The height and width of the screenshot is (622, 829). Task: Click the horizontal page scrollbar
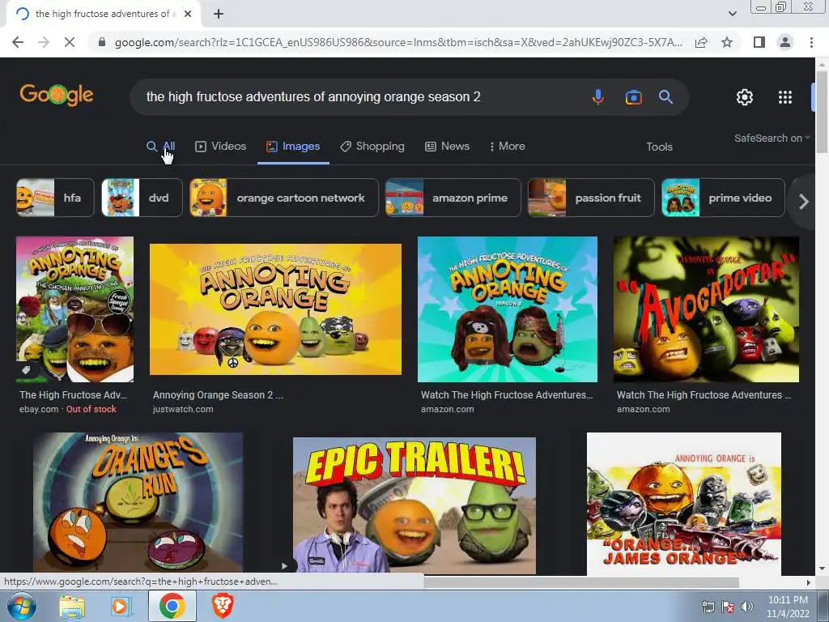tap(581, 582)
